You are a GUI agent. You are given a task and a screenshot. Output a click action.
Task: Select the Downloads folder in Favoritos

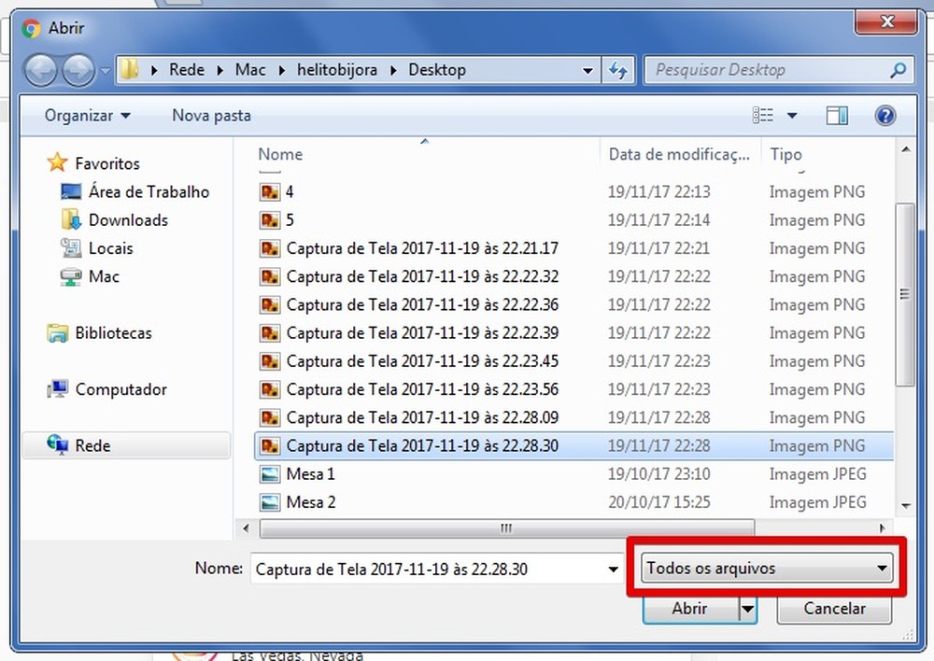[128, 220]
